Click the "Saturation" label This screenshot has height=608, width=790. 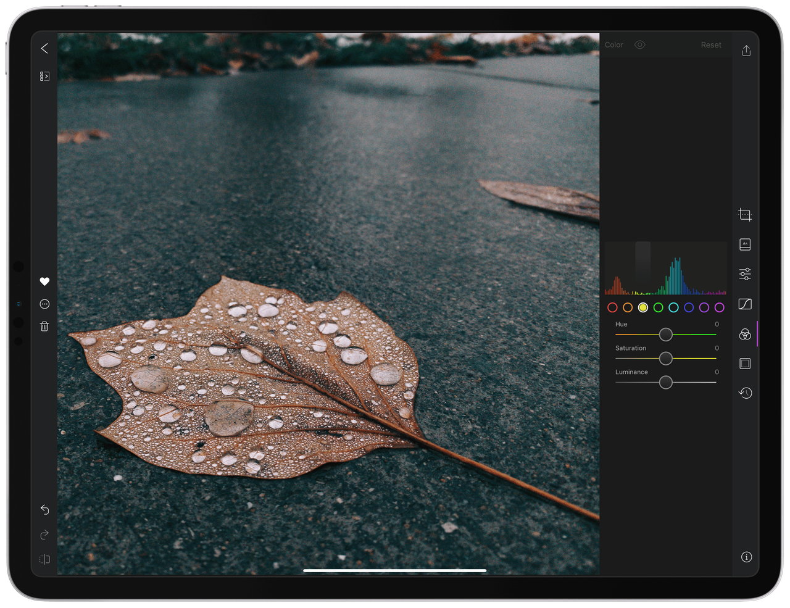click(631, 348)
